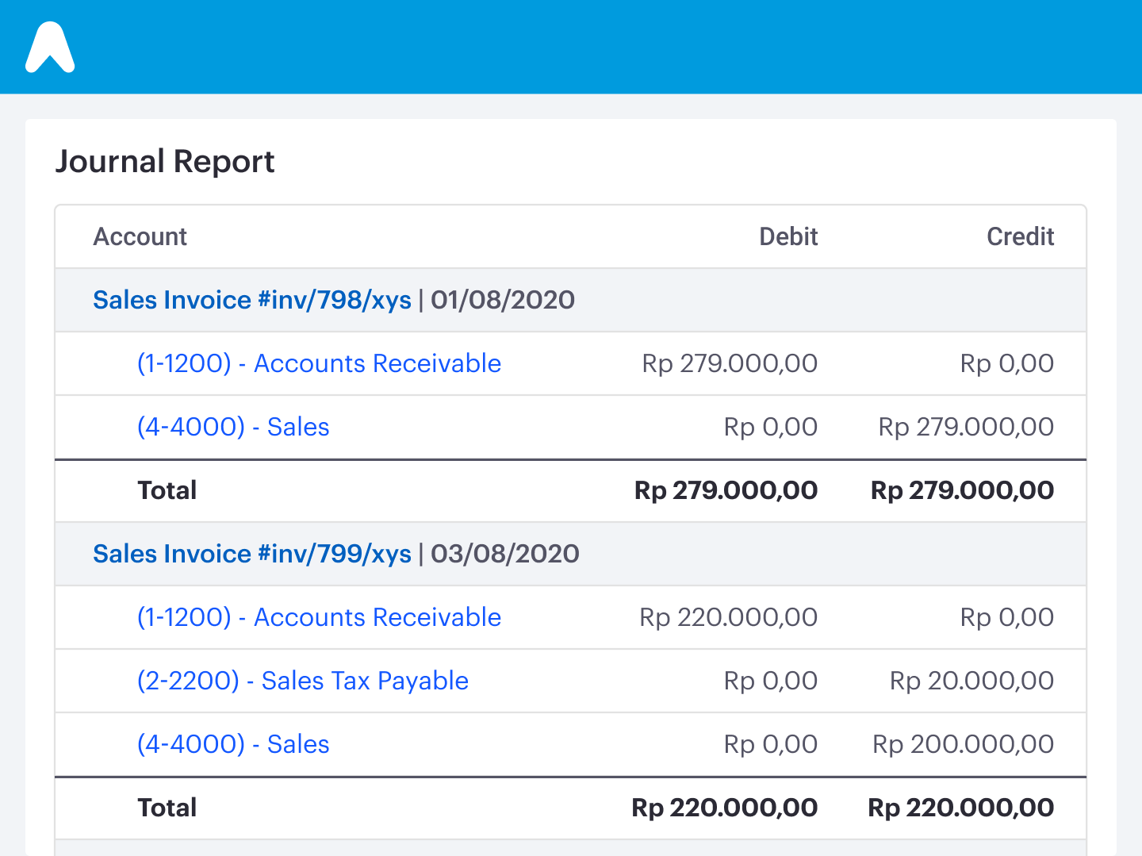1142x856 pixels.
Task: Sort by the Debit column header
Action: click(x=788, y=236)
